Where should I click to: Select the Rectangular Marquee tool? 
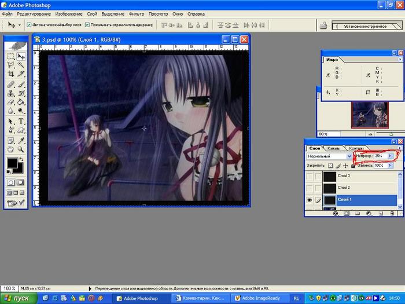[x=10, y=56]
